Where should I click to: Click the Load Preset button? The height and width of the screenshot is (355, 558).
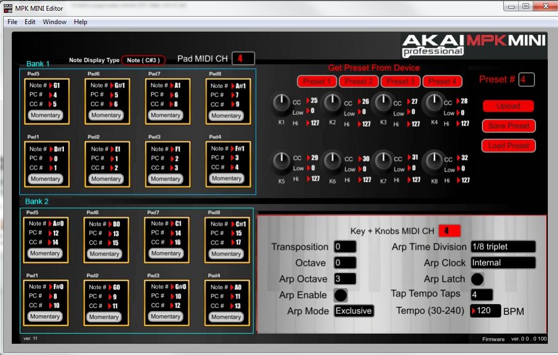tap(509, 145)
